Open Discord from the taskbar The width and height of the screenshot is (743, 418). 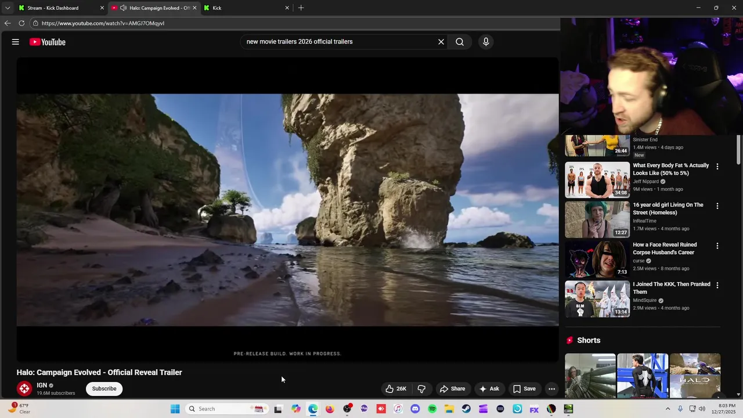[415, 409]
